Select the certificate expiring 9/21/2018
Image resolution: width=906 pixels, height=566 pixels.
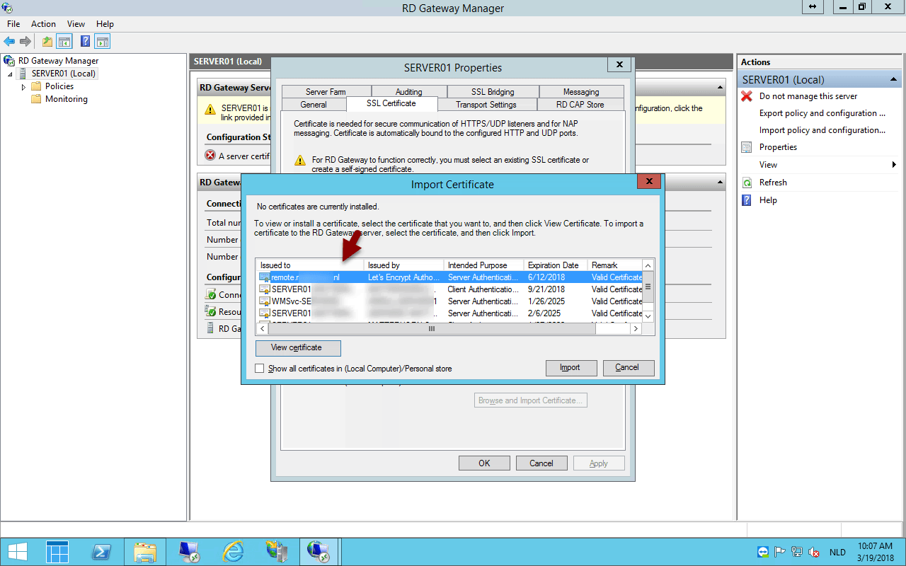tap(450, 289)
